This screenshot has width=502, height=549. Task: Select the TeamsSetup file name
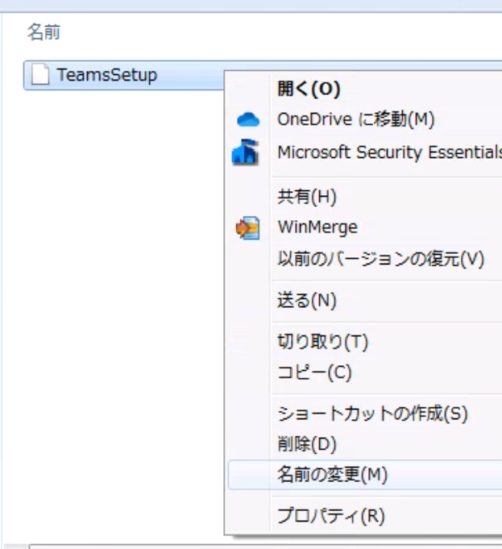pyautogui.click(x=107, y=75)
